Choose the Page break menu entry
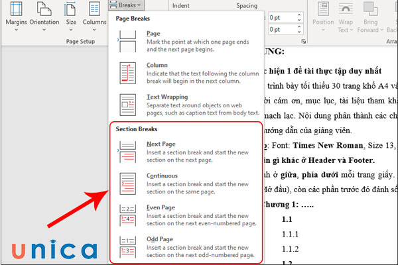This screenshot has height=265, width=398. (x=186, y=41)
